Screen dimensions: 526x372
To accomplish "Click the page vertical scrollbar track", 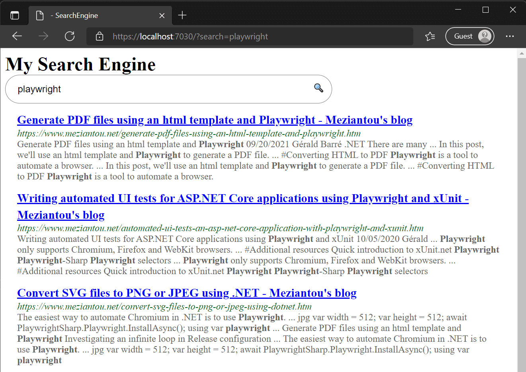I will [x=522, y=215].
